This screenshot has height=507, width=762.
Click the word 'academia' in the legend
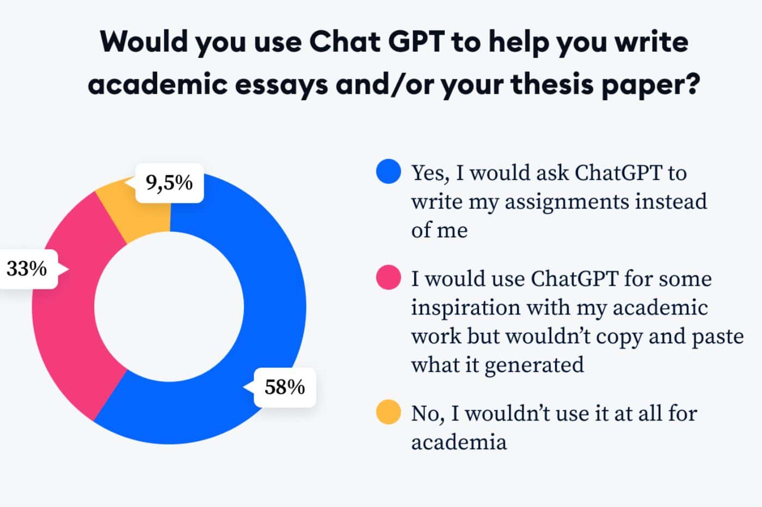[459, 442]
